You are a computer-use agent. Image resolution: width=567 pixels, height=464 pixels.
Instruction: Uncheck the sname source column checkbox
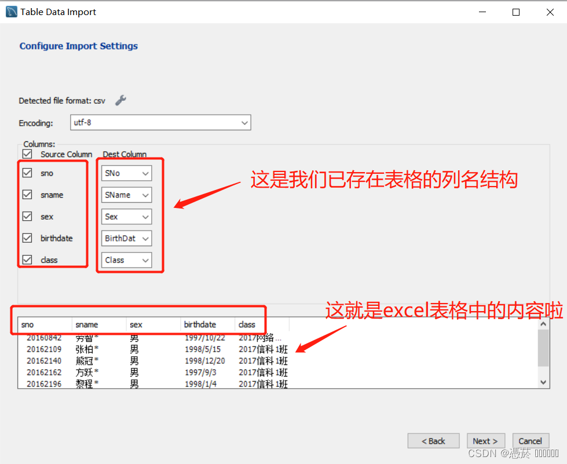pyautogui.click(x=27, y=195)
